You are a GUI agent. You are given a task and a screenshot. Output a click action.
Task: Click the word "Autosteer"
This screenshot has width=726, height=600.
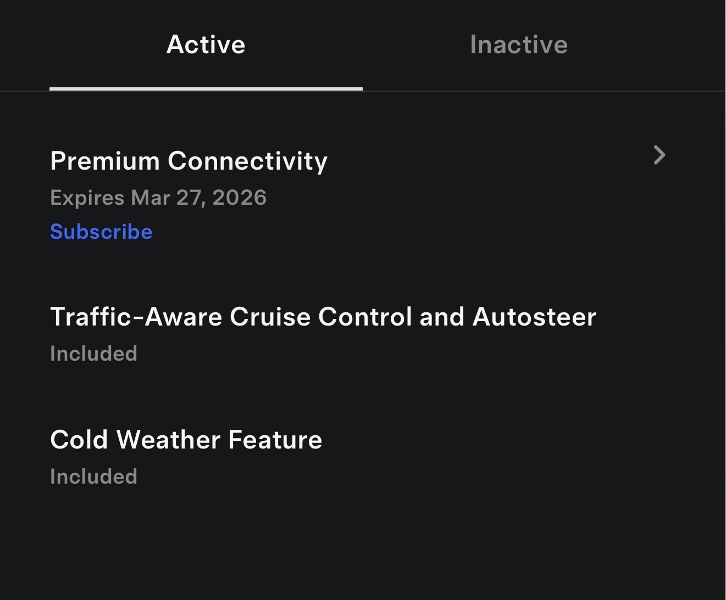(534, 317)
